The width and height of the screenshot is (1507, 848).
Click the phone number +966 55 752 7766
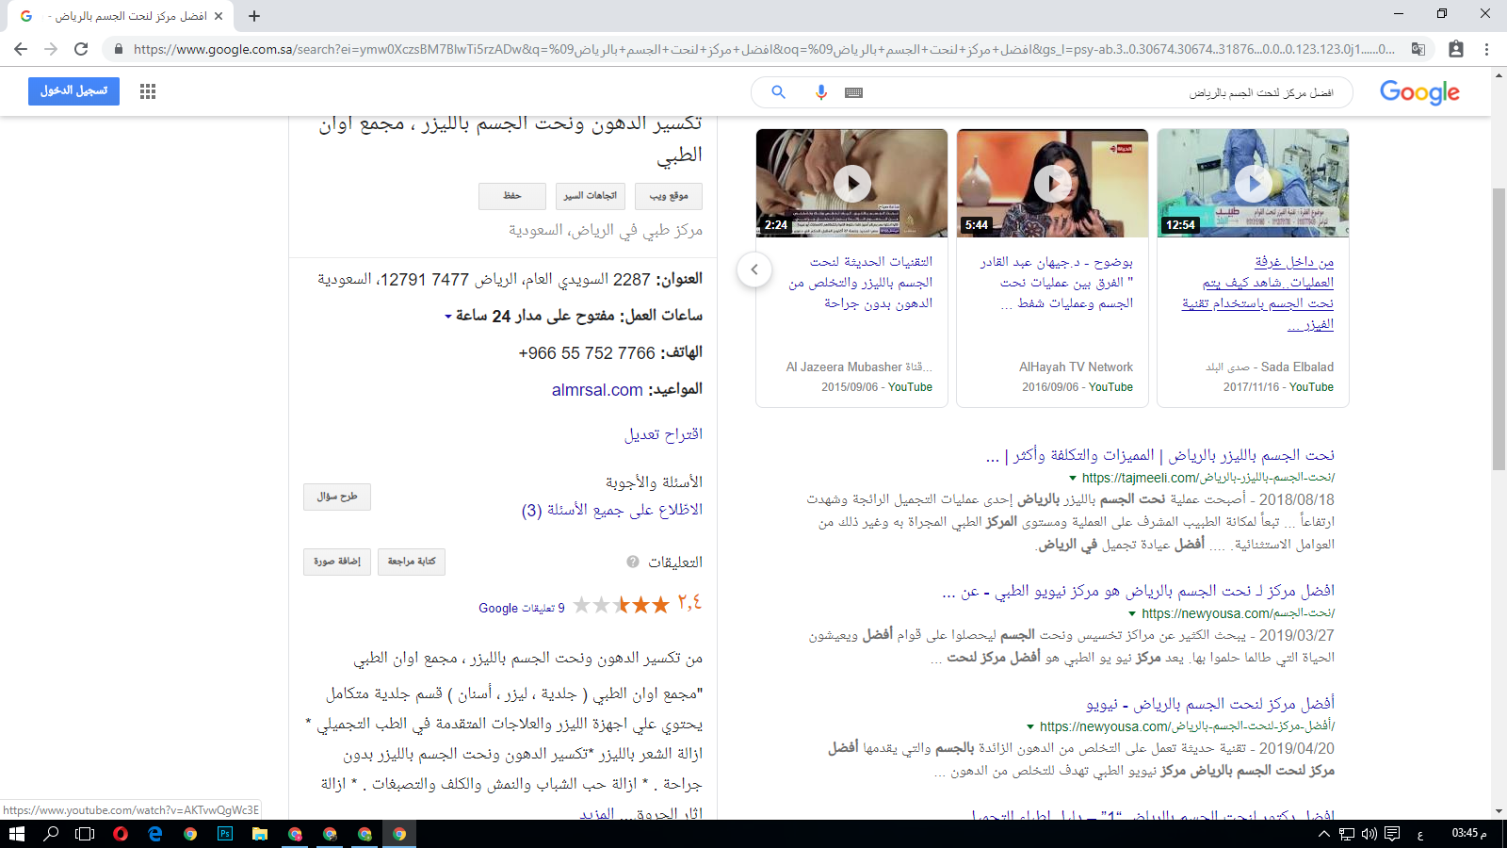[x=587, y=353]
